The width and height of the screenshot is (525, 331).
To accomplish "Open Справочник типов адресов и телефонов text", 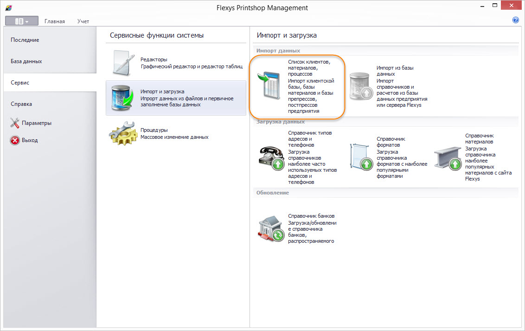I will (x=313, y=157).
